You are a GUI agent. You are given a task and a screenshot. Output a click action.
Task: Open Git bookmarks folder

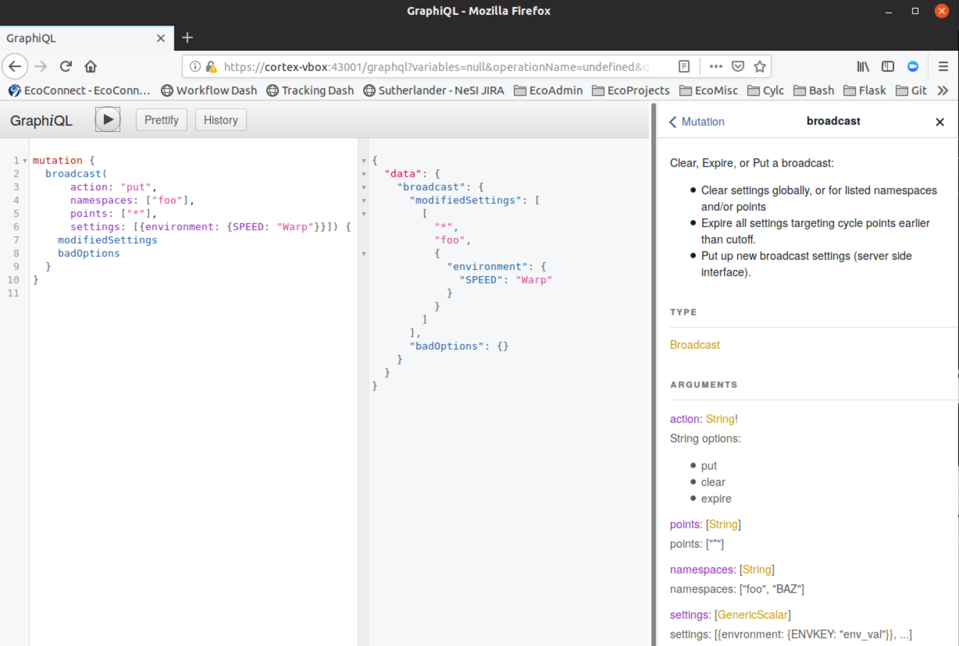pyautogui.click(x=911, y=91)
